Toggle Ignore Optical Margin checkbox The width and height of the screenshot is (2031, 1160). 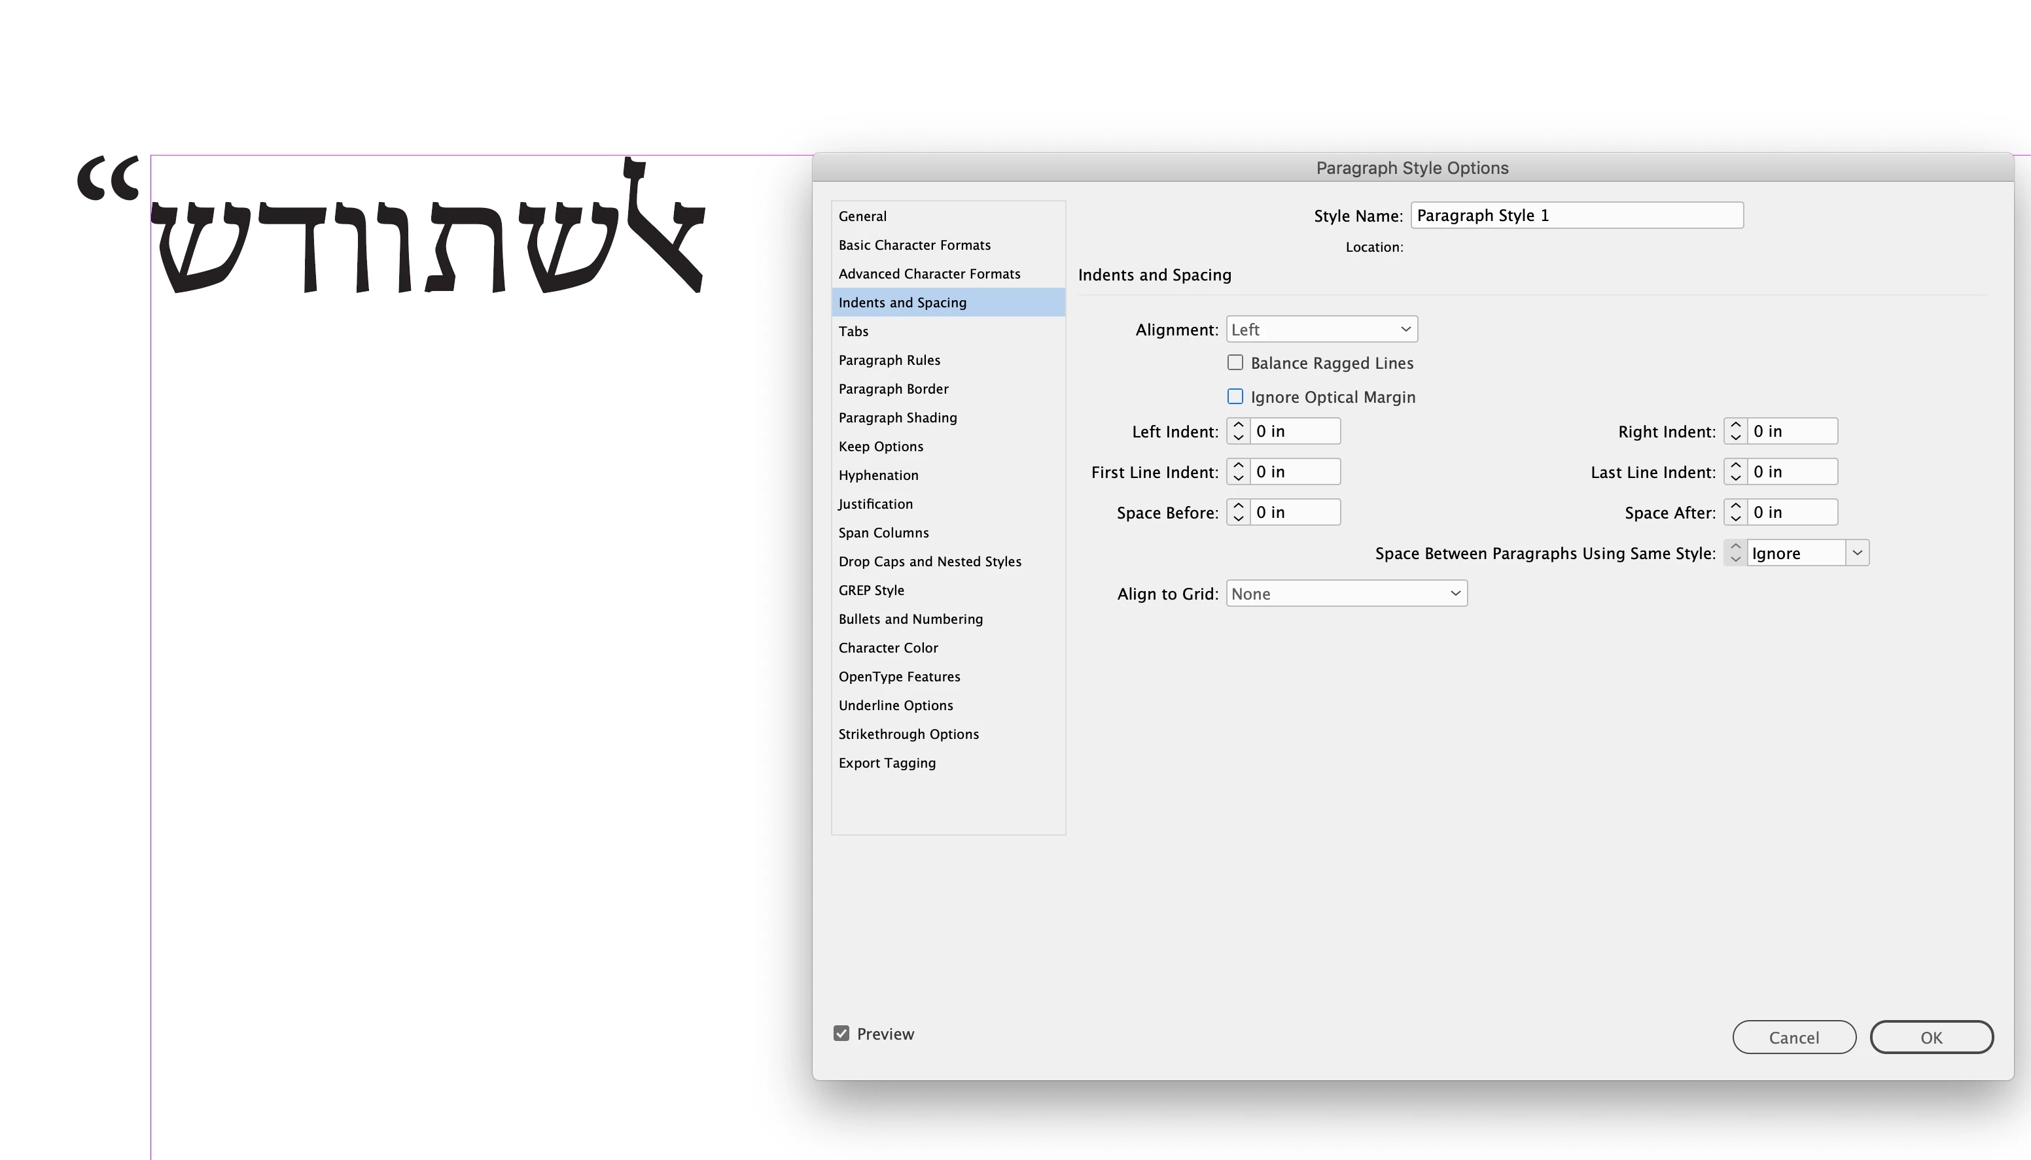pos(1235,397)
